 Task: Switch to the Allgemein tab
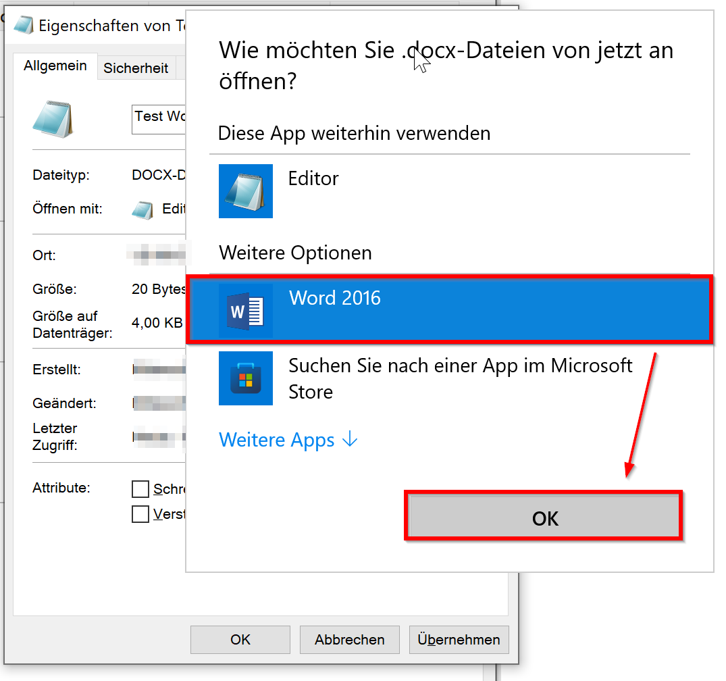click(x=55, y=66)
